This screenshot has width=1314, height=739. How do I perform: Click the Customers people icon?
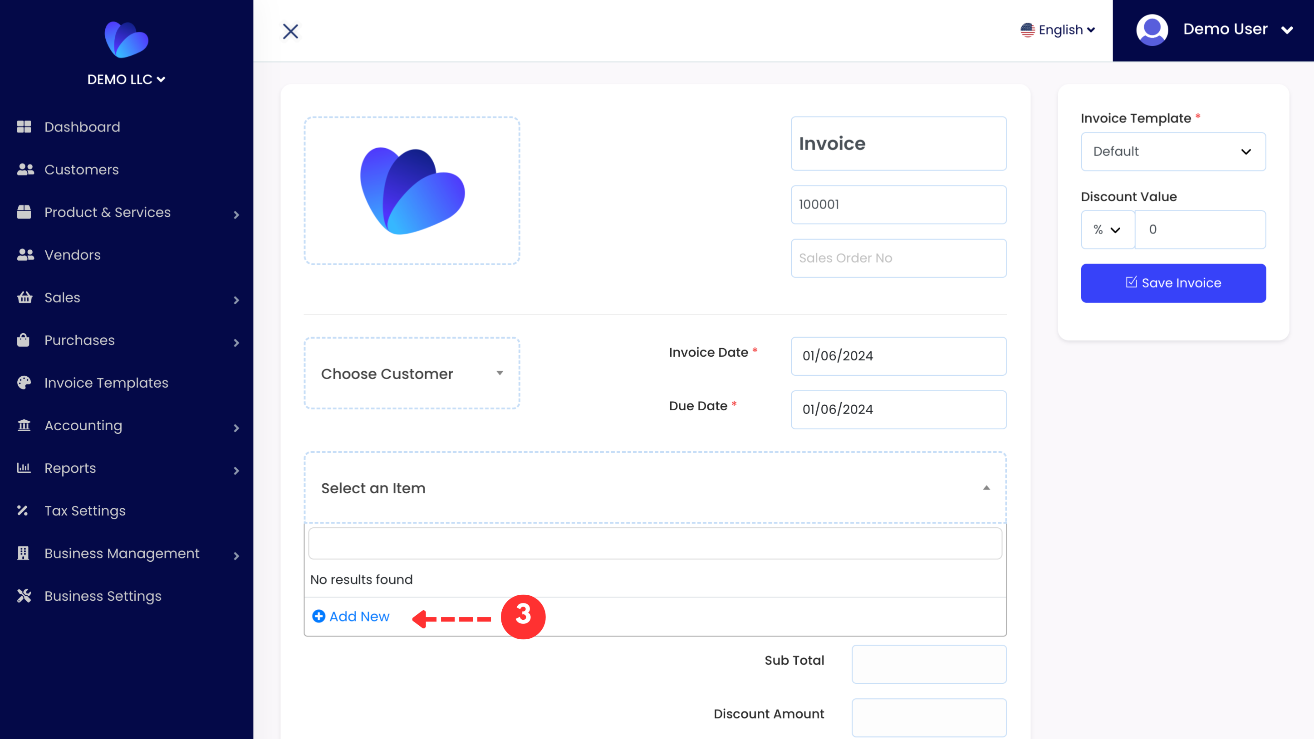tap(25, 170)
